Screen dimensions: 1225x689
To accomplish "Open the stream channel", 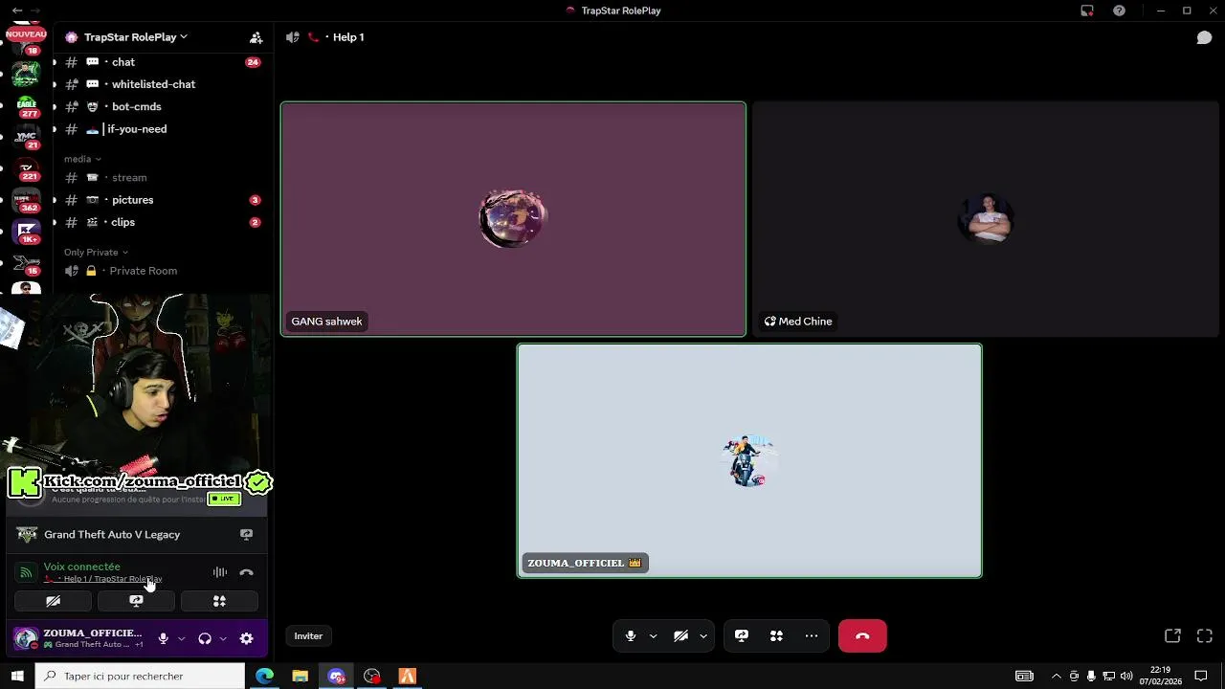I will pos(159,178).
